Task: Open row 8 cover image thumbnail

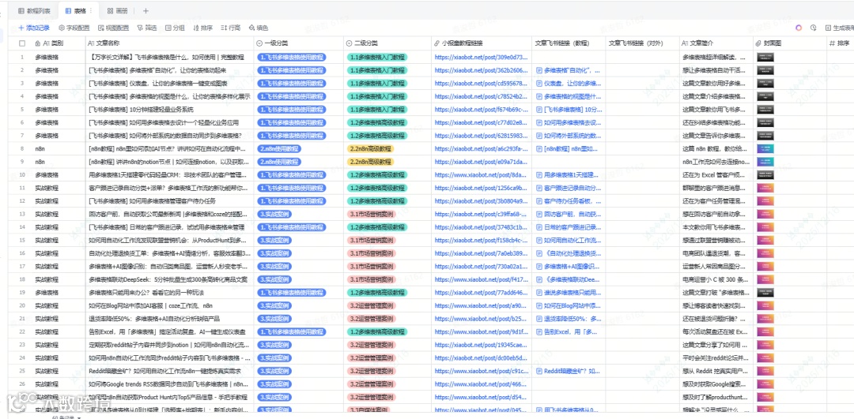Action: click(x=765, y=148)
